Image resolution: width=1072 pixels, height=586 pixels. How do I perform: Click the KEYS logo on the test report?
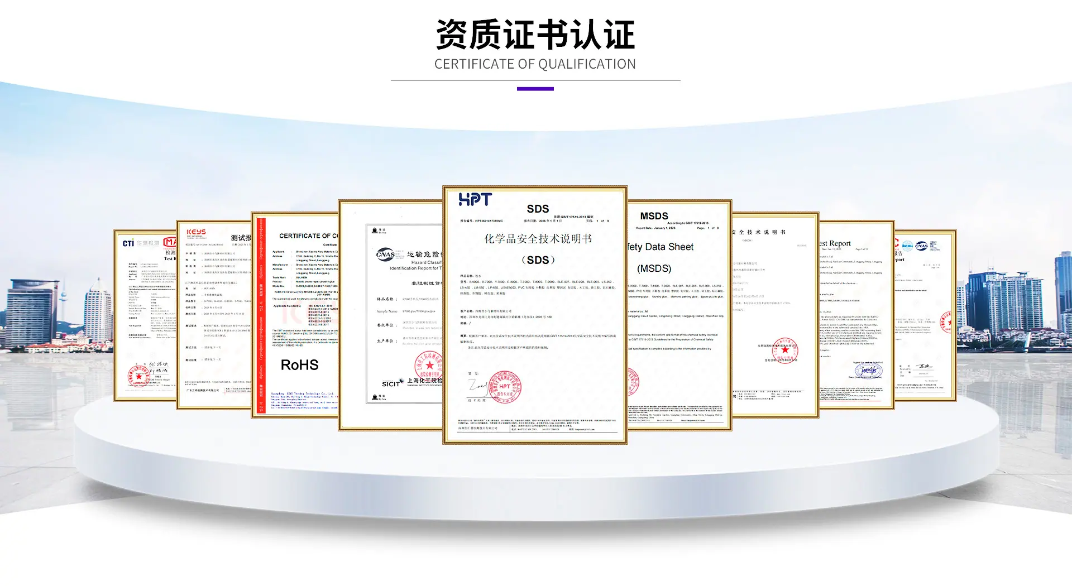tap(196, 232)
